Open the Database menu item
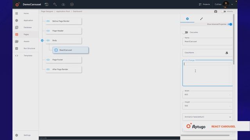The width and height of the screenshot is (250, 140). 28,28
